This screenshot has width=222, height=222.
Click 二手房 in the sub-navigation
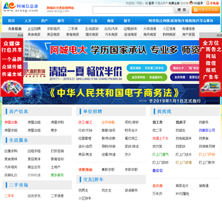[73, 29]
